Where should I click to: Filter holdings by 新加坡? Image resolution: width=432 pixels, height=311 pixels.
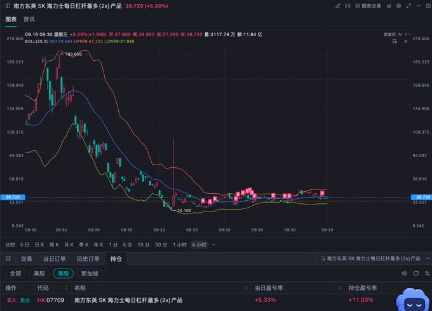click(90, 274)
